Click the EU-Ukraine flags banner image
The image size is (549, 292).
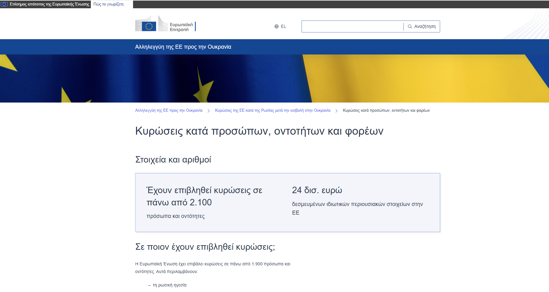[274, 79]
